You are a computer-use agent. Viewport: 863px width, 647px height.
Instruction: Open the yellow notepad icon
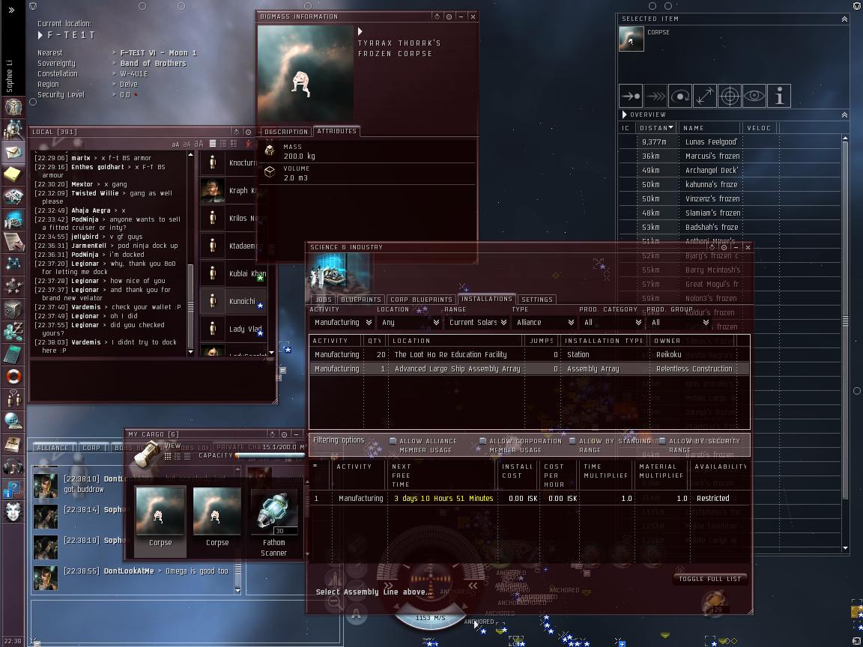point(13,174)
